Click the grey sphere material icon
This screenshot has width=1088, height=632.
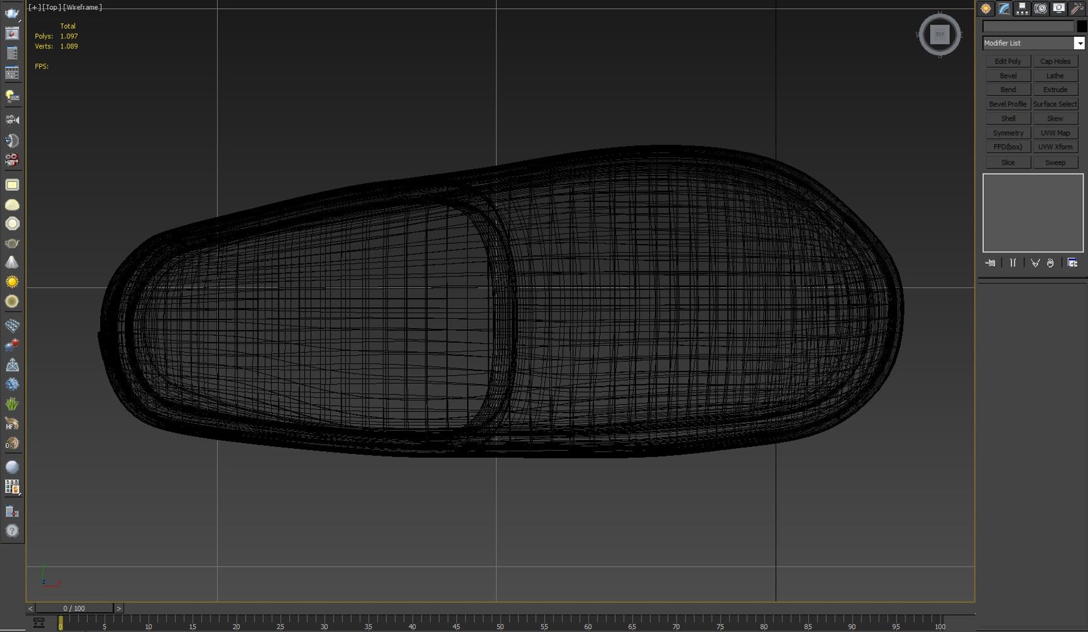(12, 467)
